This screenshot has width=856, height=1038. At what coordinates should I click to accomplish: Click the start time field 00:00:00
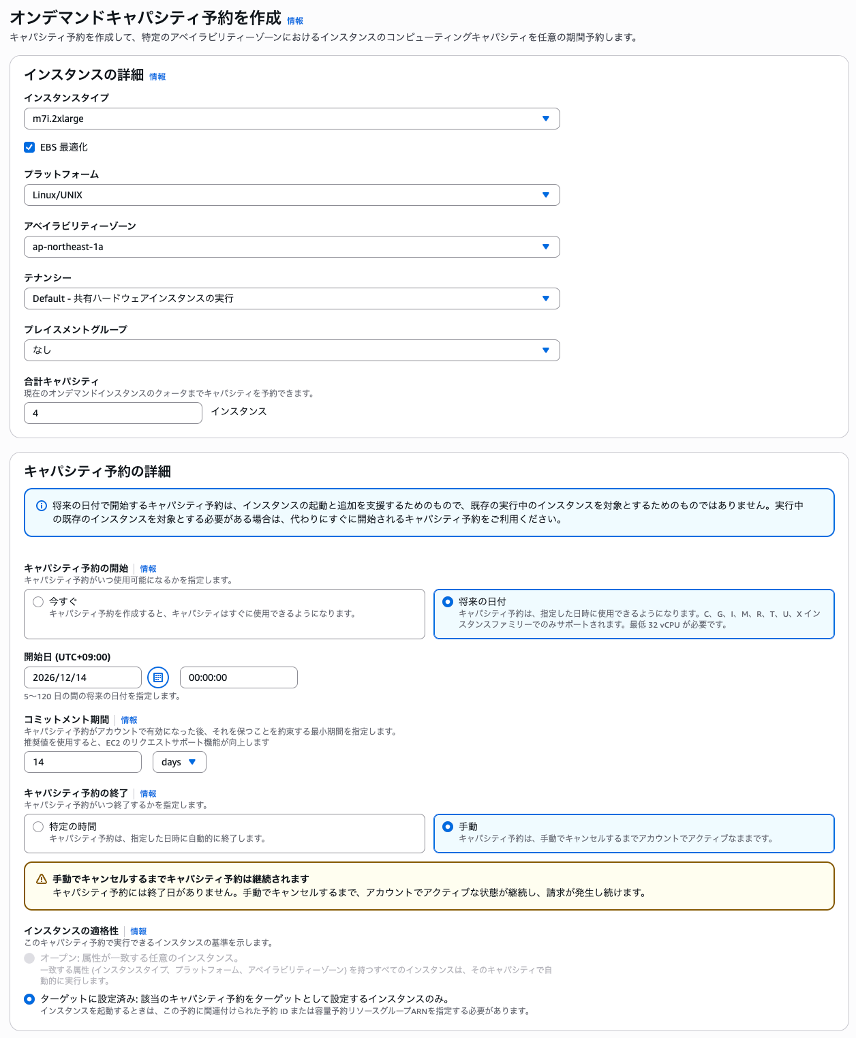click(239, 677)
